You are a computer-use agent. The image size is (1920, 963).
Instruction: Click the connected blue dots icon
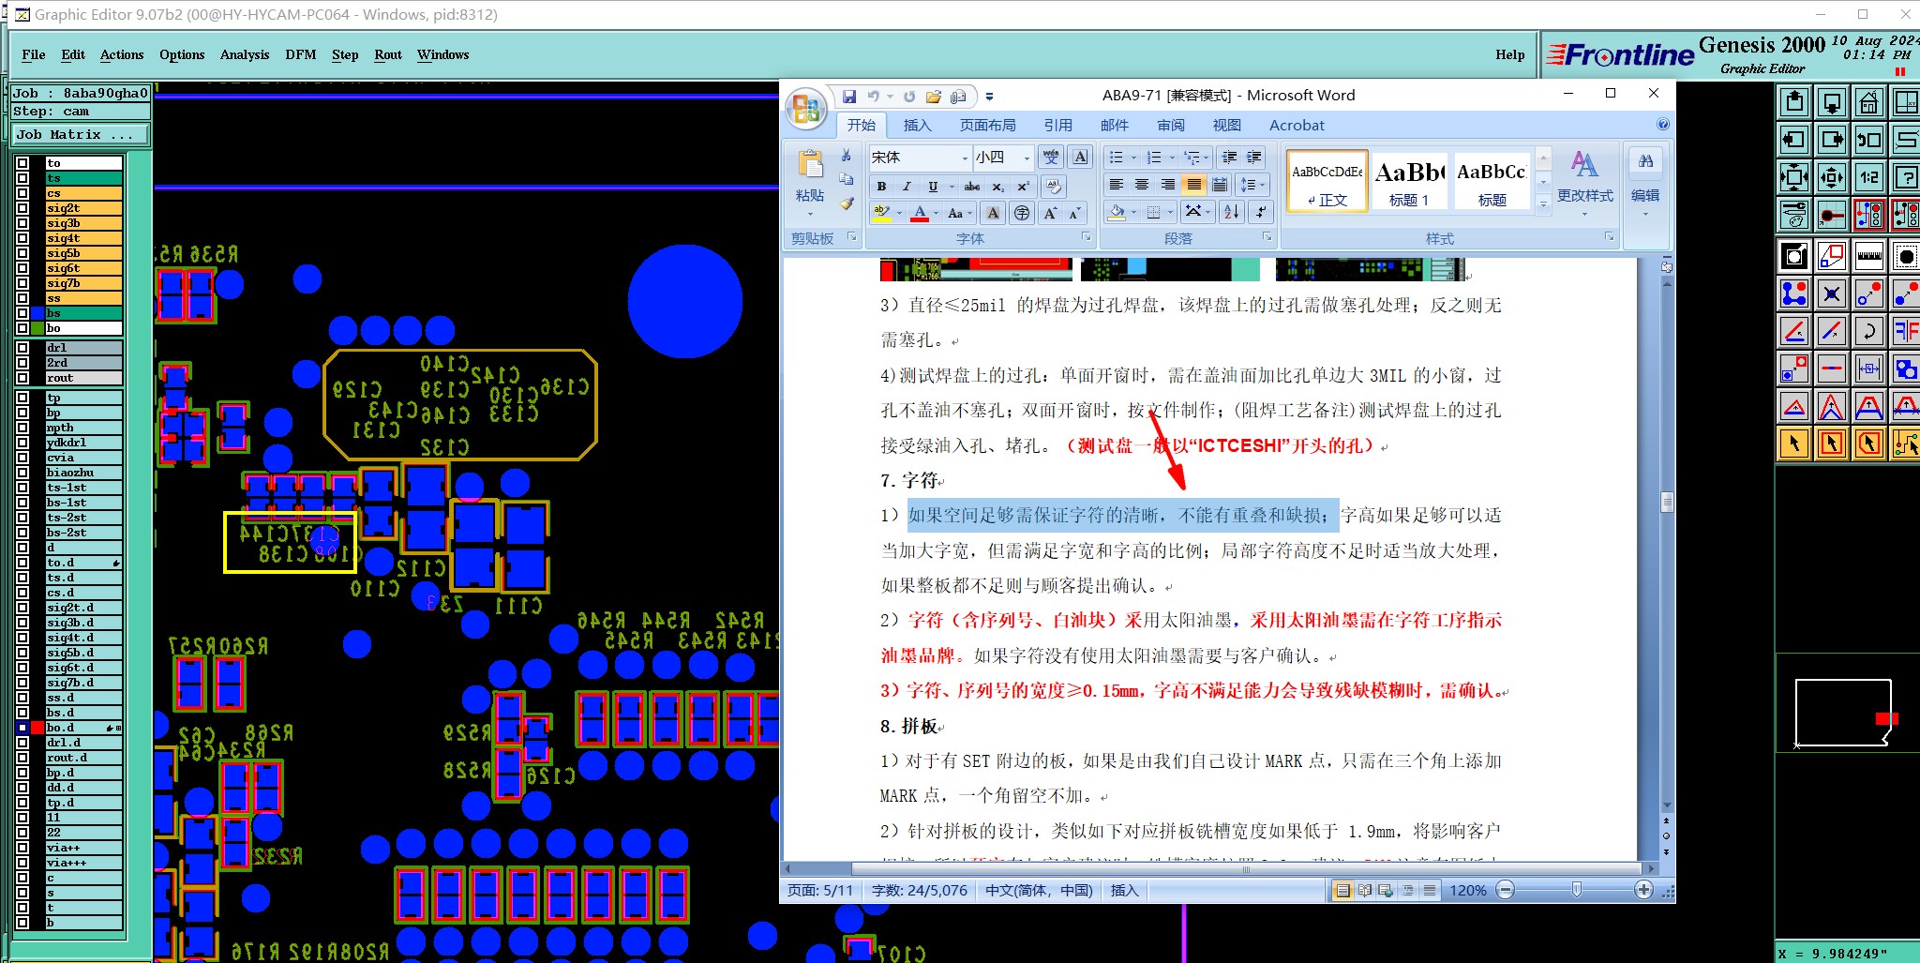1794,293
